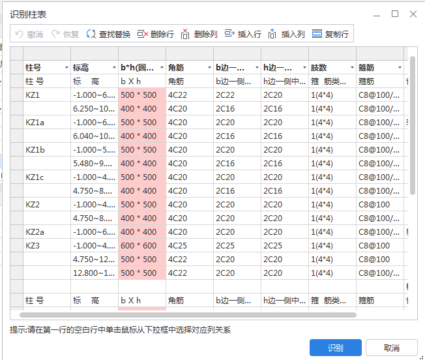Select the KZ1c column number cell
The image size is (425, 360).
(47, 177)
